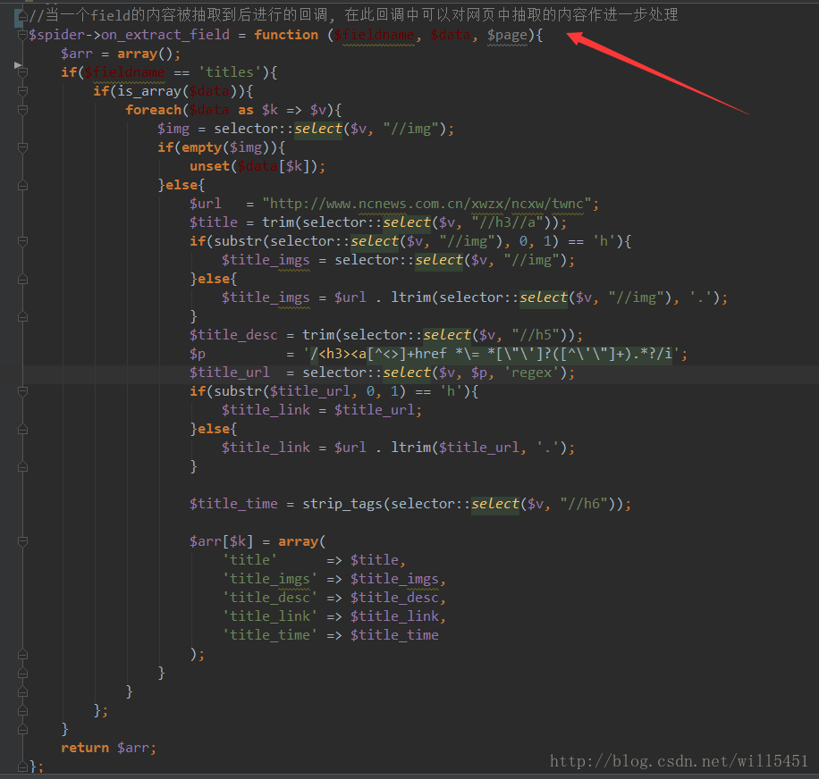Collapse the if(empty($img)) block
Screen dimensions: 819x779
(22, 147)
